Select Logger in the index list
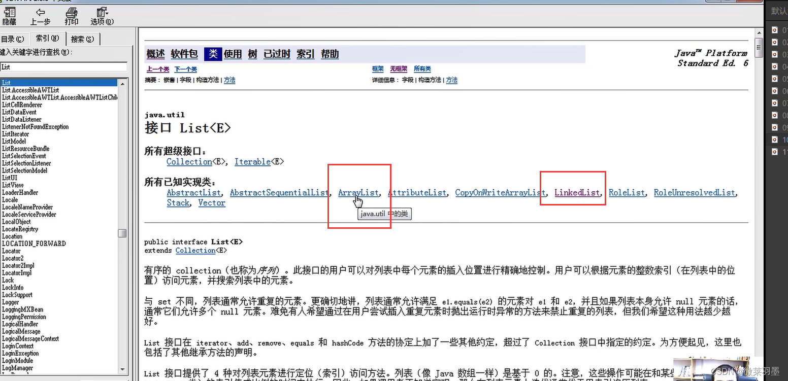This screenshot has width=788, height=381. tap(10, 302)
